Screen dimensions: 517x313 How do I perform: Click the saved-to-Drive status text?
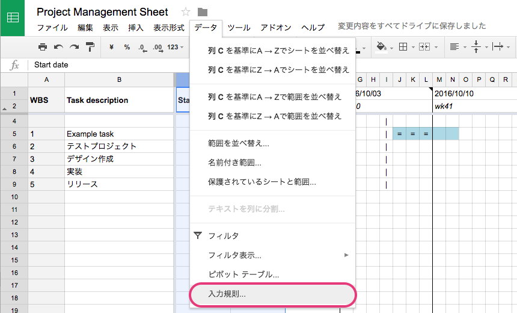point(412,26)
